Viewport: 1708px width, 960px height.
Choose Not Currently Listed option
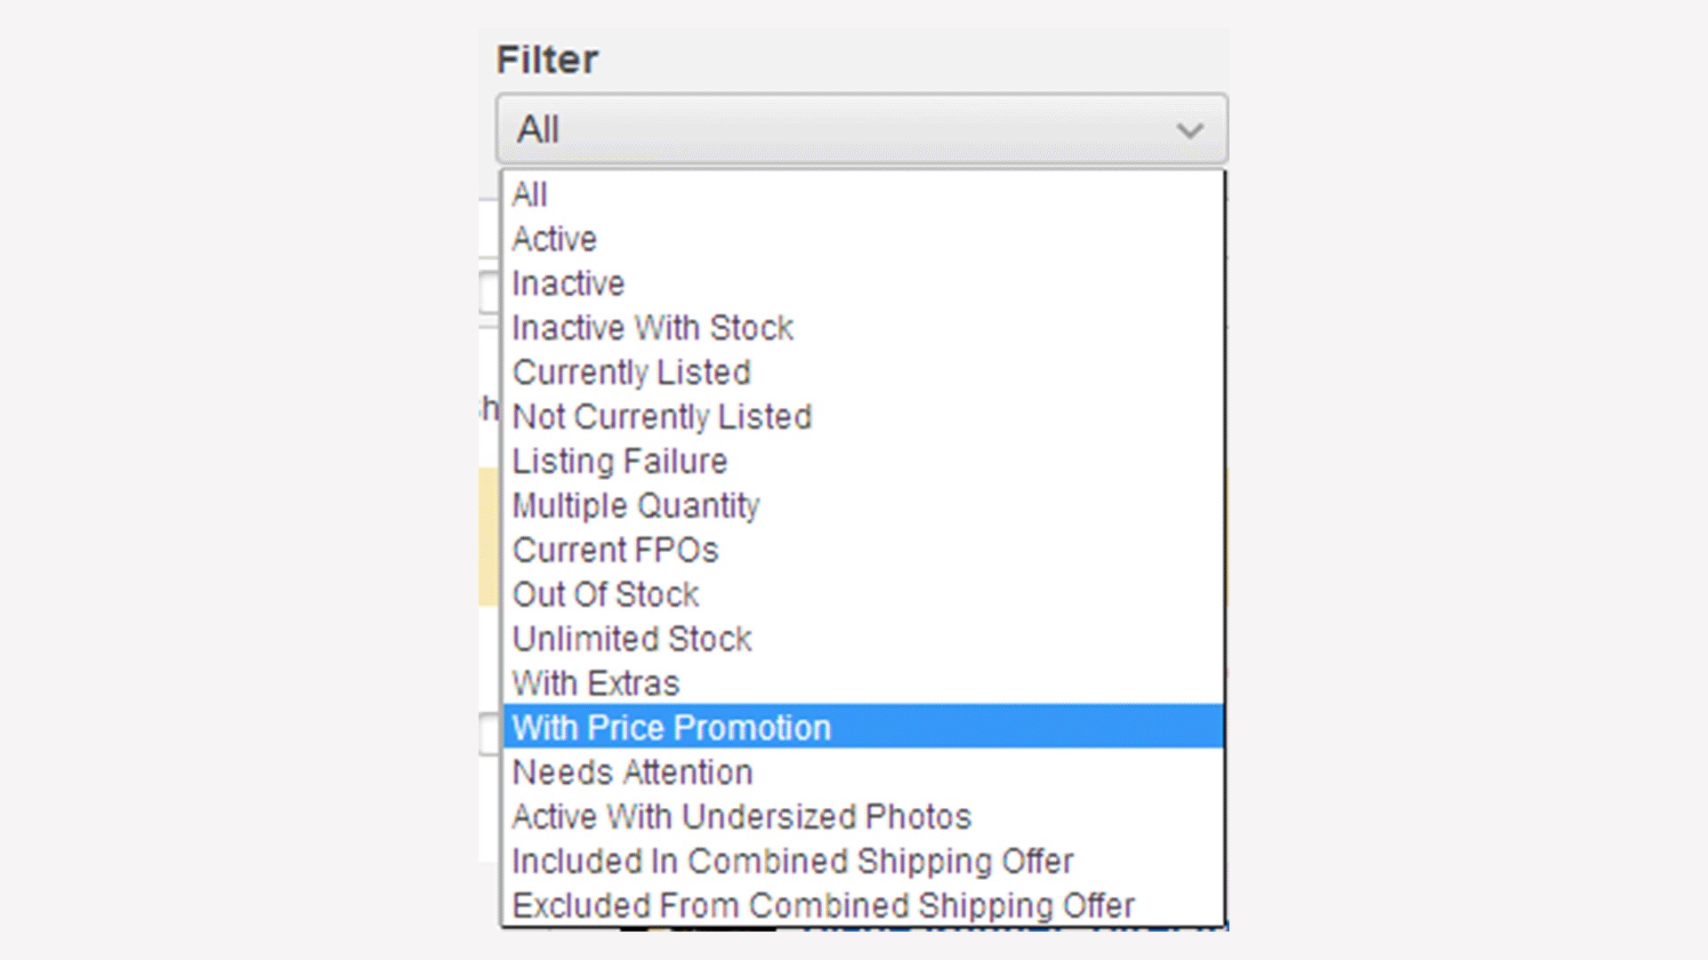click(x=662, y=416)
